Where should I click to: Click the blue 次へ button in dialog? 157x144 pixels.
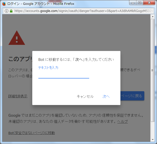point(106,97)
